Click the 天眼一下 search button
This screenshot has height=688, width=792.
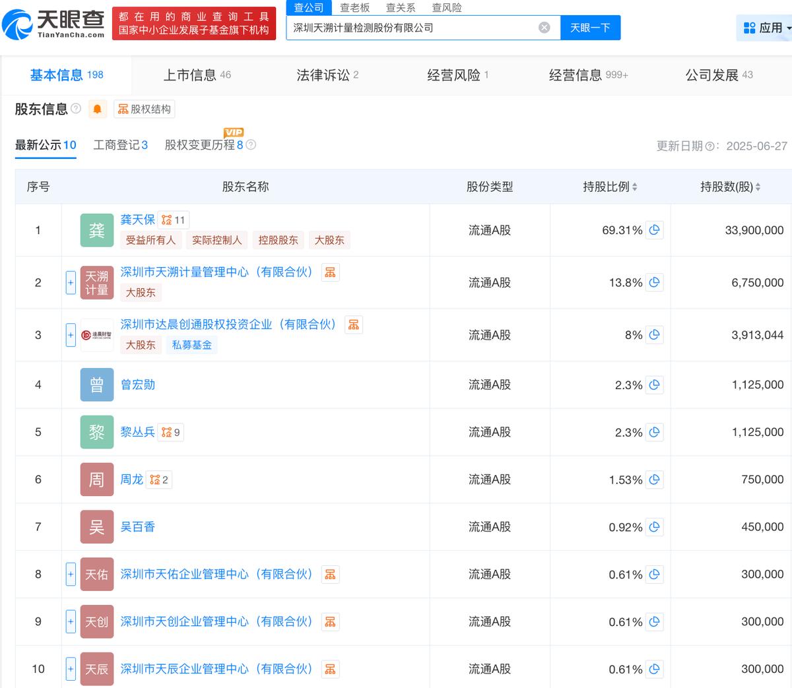coord(590,28)
